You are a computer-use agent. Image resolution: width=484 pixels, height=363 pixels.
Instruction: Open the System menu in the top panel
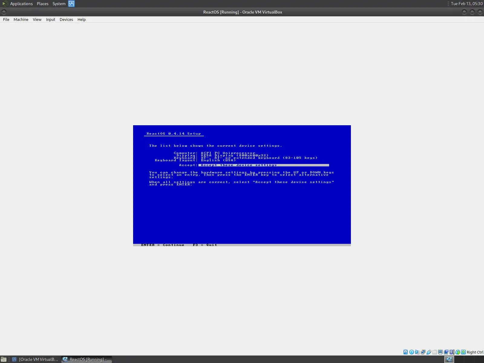(59, 4)
